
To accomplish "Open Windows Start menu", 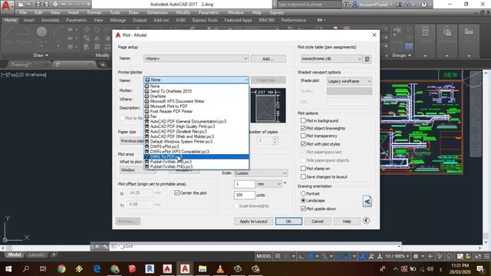I will point(8,269).
